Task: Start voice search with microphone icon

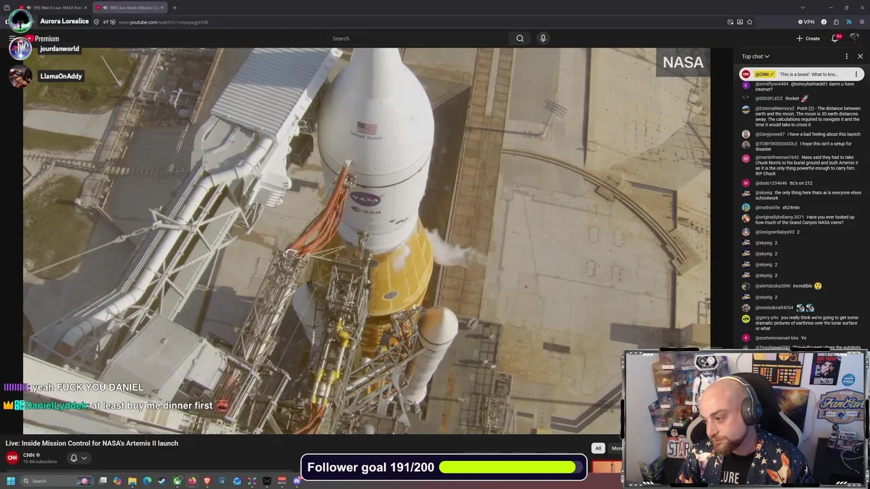Action: click(x=543, y=39)
